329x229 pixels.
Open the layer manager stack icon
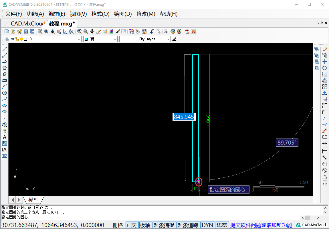(x=7, y=39)
